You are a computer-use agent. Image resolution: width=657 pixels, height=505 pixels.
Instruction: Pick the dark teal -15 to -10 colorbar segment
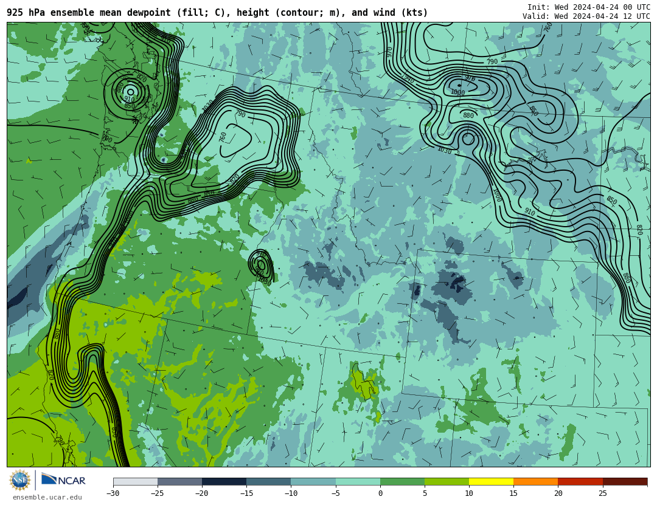point(269,482)
